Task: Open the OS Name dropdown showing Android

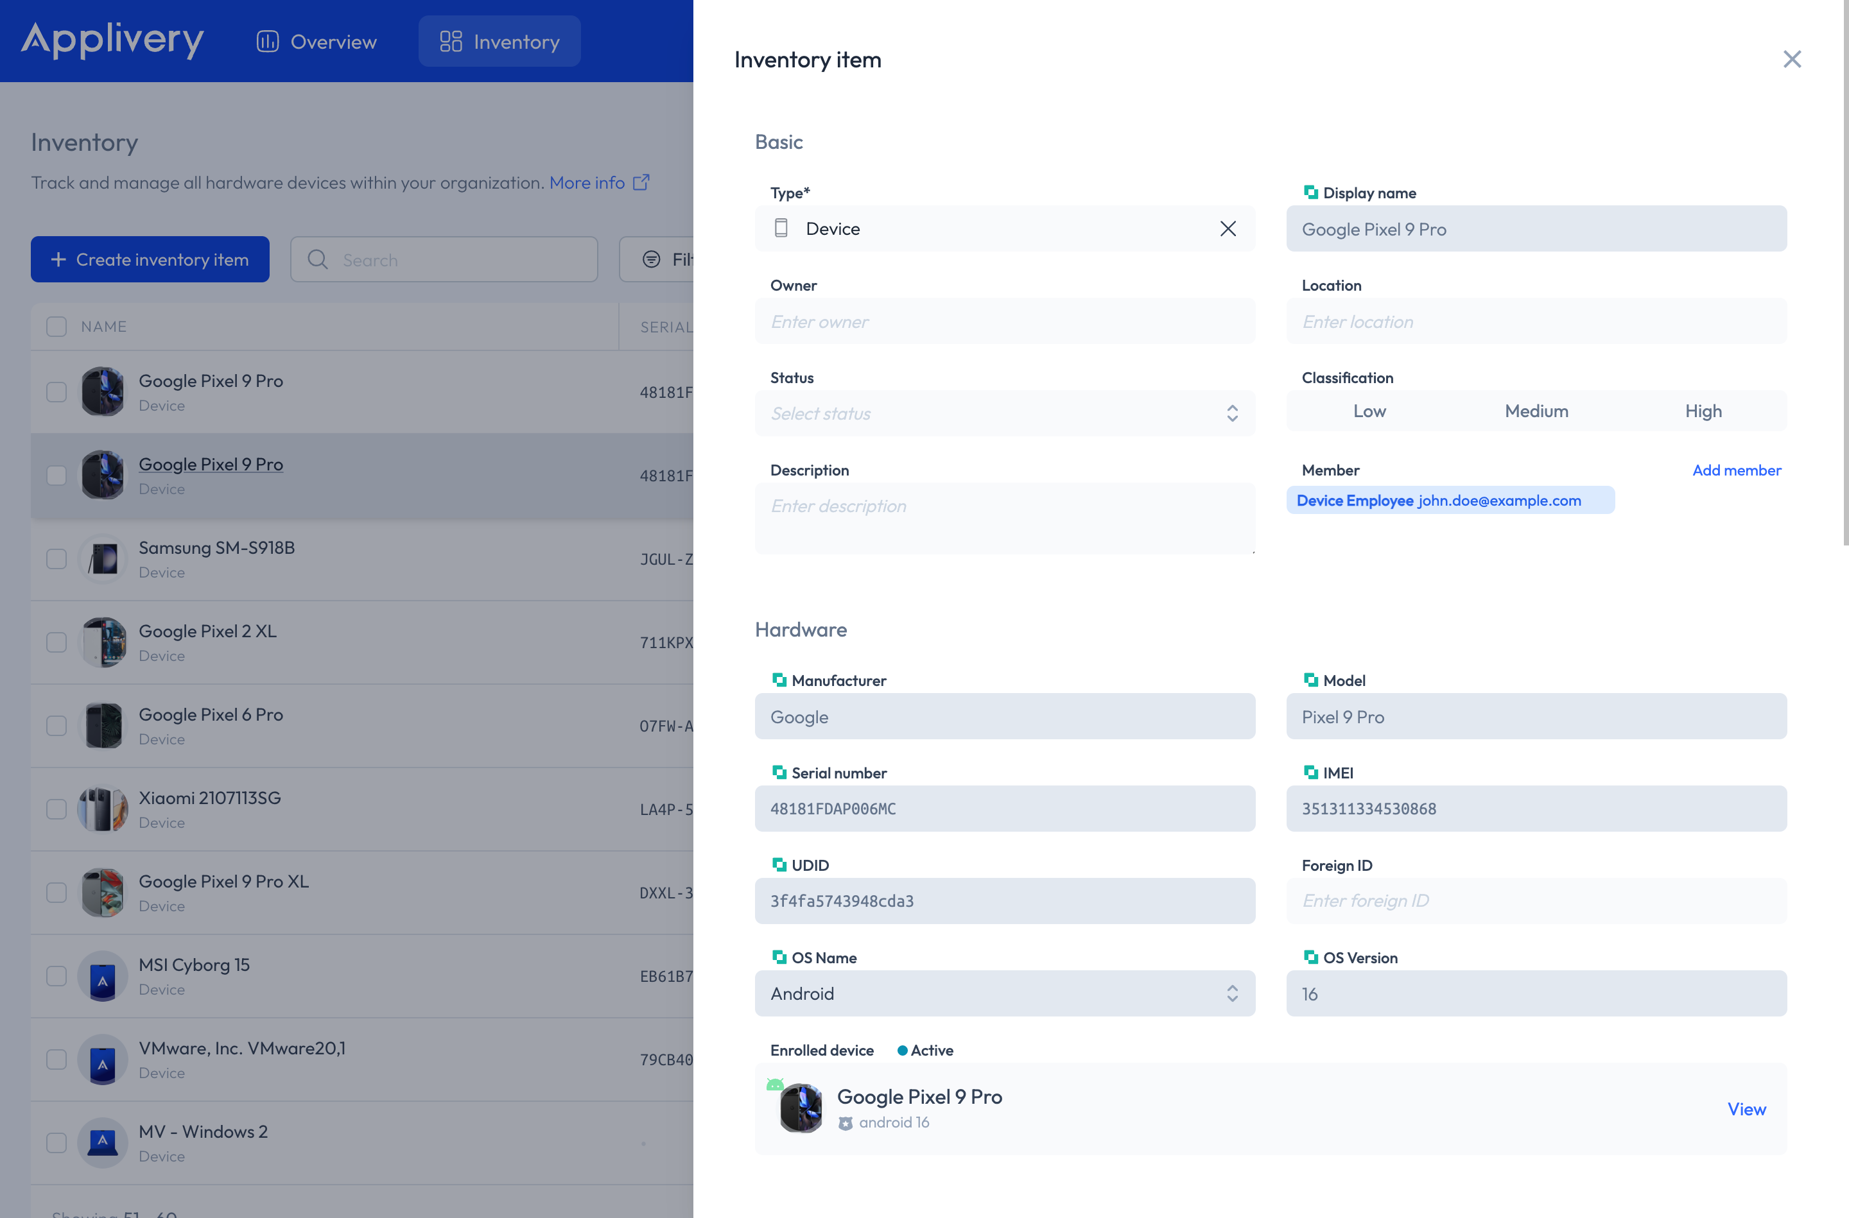Action: coord(1005,993)
